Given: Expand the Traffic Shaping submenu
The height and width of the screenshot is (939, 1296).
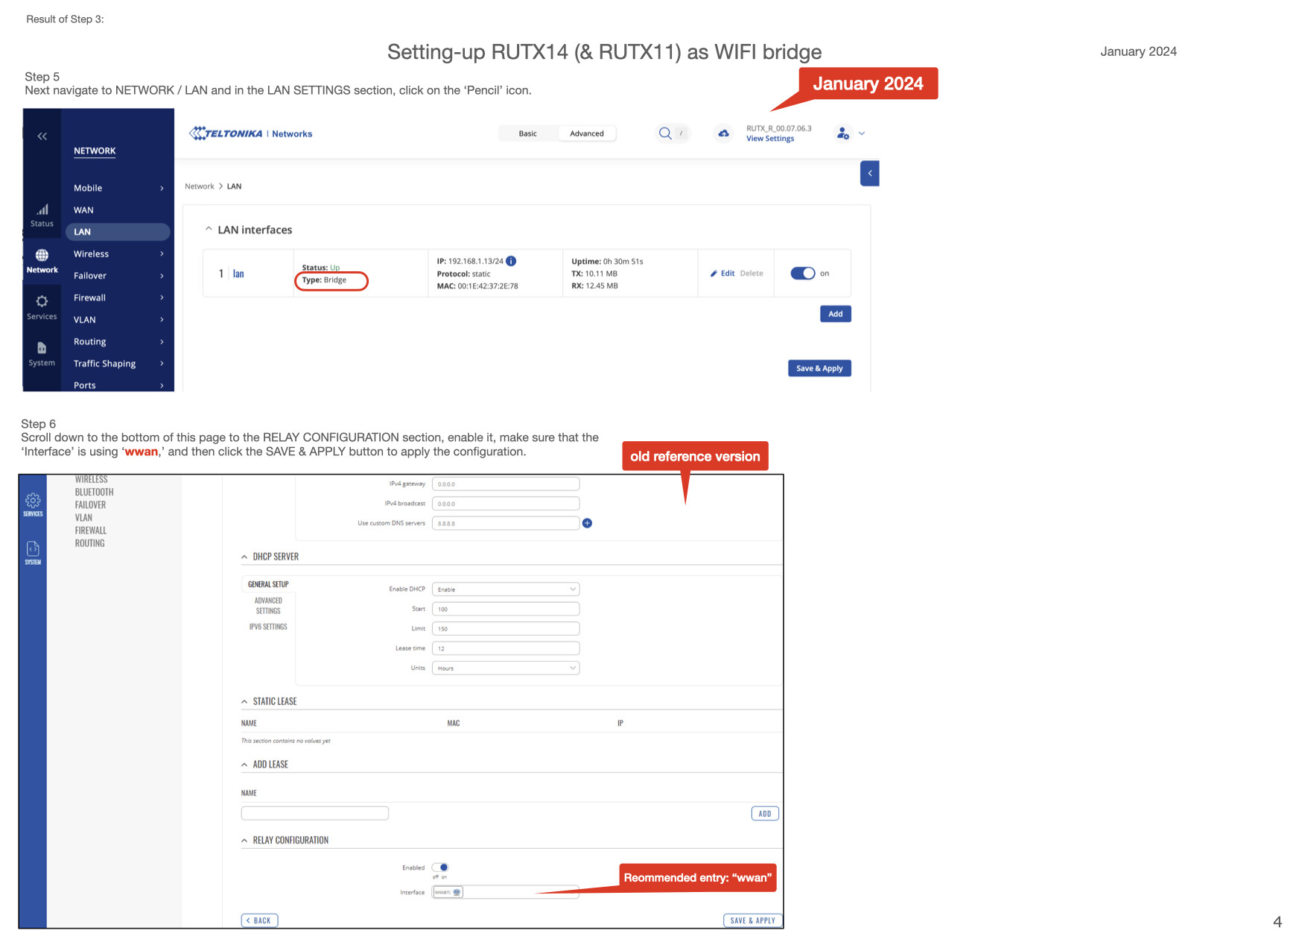Looking at the screenshot, I should (118, 364).
